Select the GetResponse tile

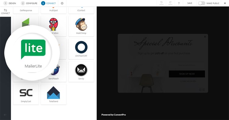pyautogui.click(x=26, y=10)
